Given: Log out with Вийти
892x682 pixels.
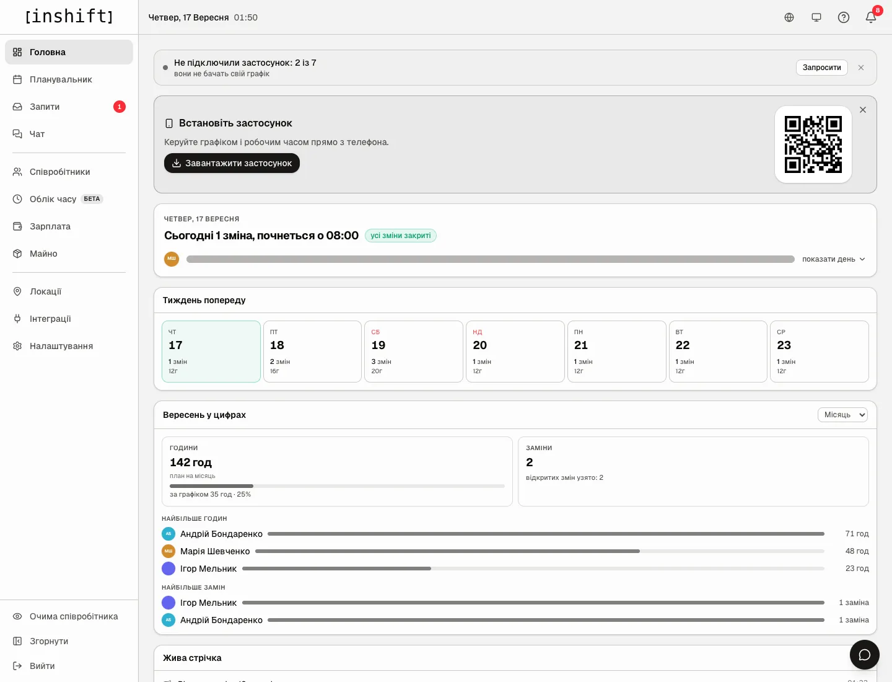Looking at the screenshot, I should 69,666.
